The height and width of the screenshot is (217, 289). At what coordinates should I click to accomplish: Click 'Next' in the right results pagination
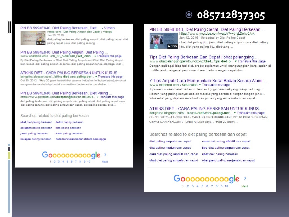pos(245,186)
